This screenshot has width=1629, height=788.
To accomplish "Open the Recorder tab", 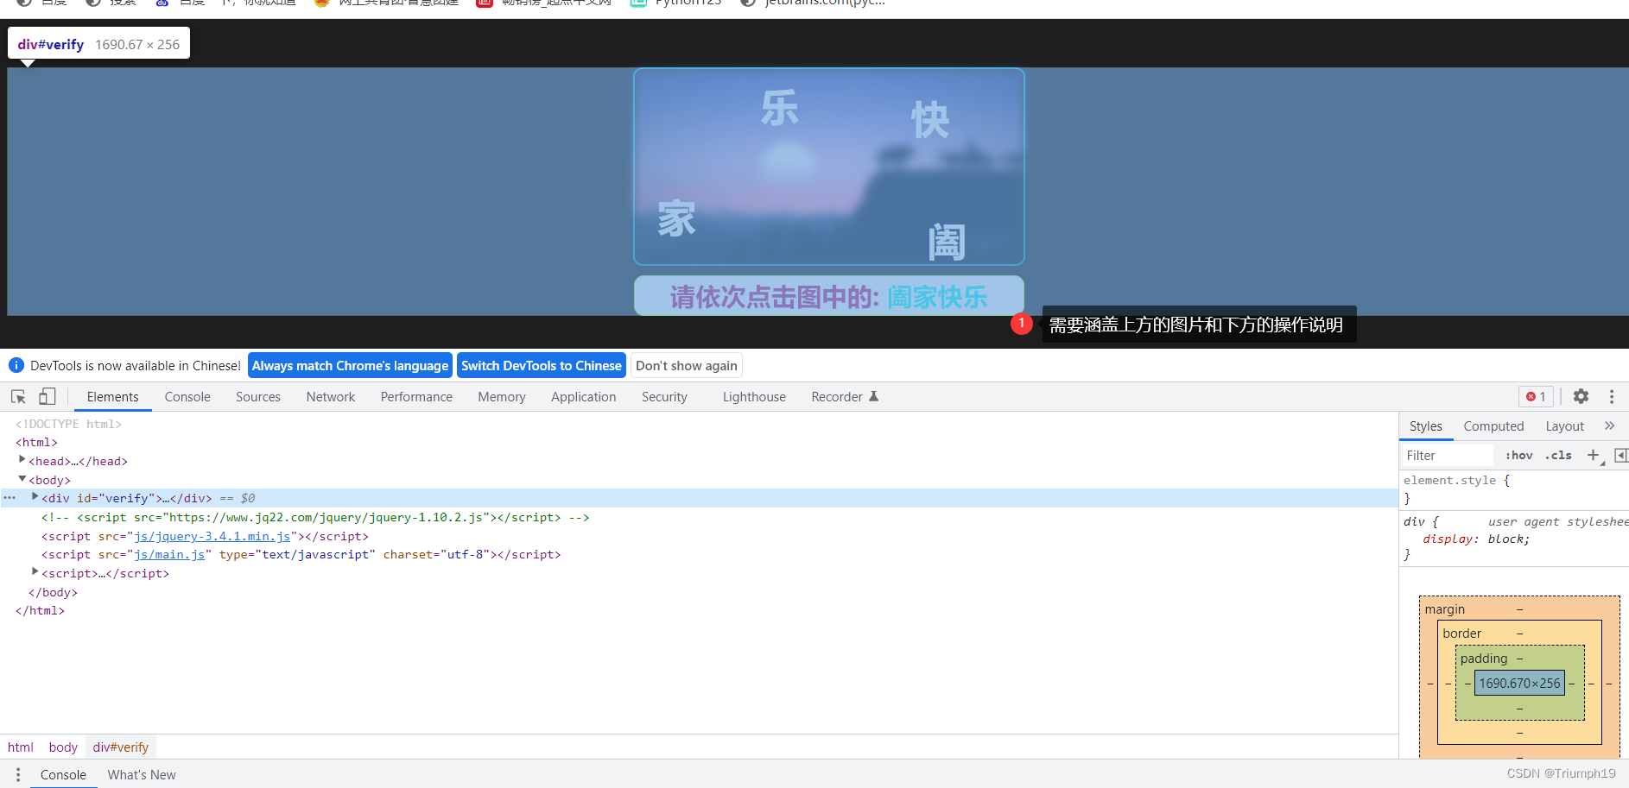I will (x=844, y=396).
